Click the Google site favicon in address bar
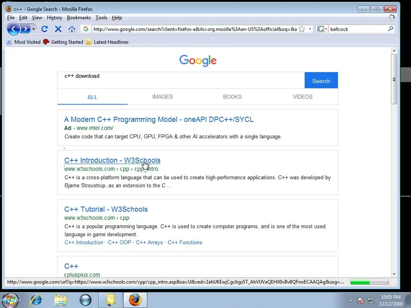This screenshot has width=411, height=308. point(86,29)
